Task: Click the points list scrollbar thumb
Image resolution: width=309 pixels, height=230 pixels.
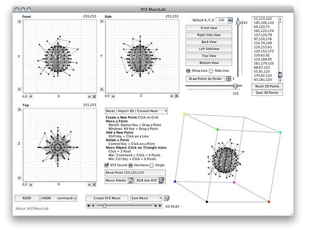Action: click(x=280, y=75)
